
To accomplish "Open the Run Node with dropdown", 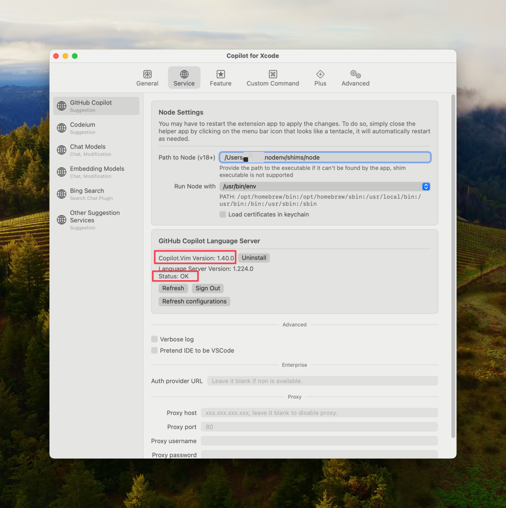I will [x=325, y=186].
